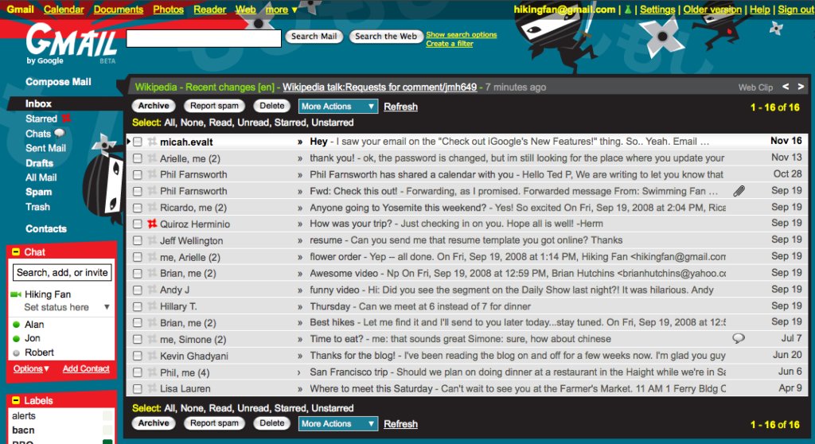Open the bottom More Actions dropdown
Screen dimensions: 815x444
337,424
